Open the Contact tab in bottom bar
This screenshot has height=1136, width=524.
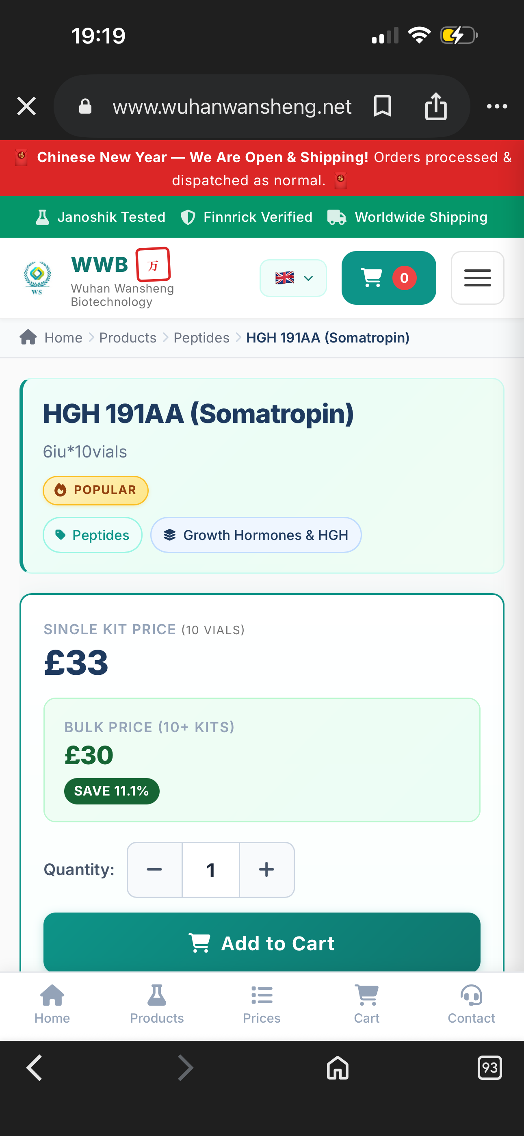(471, 1005)
